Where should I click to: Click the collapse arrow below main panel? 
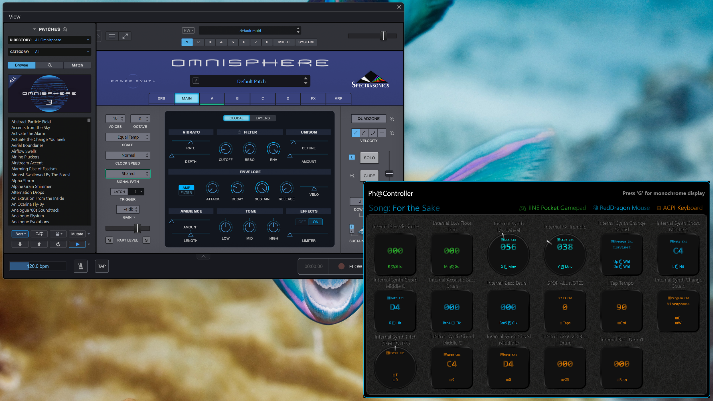pyautogui.click(x=203, y=256)
